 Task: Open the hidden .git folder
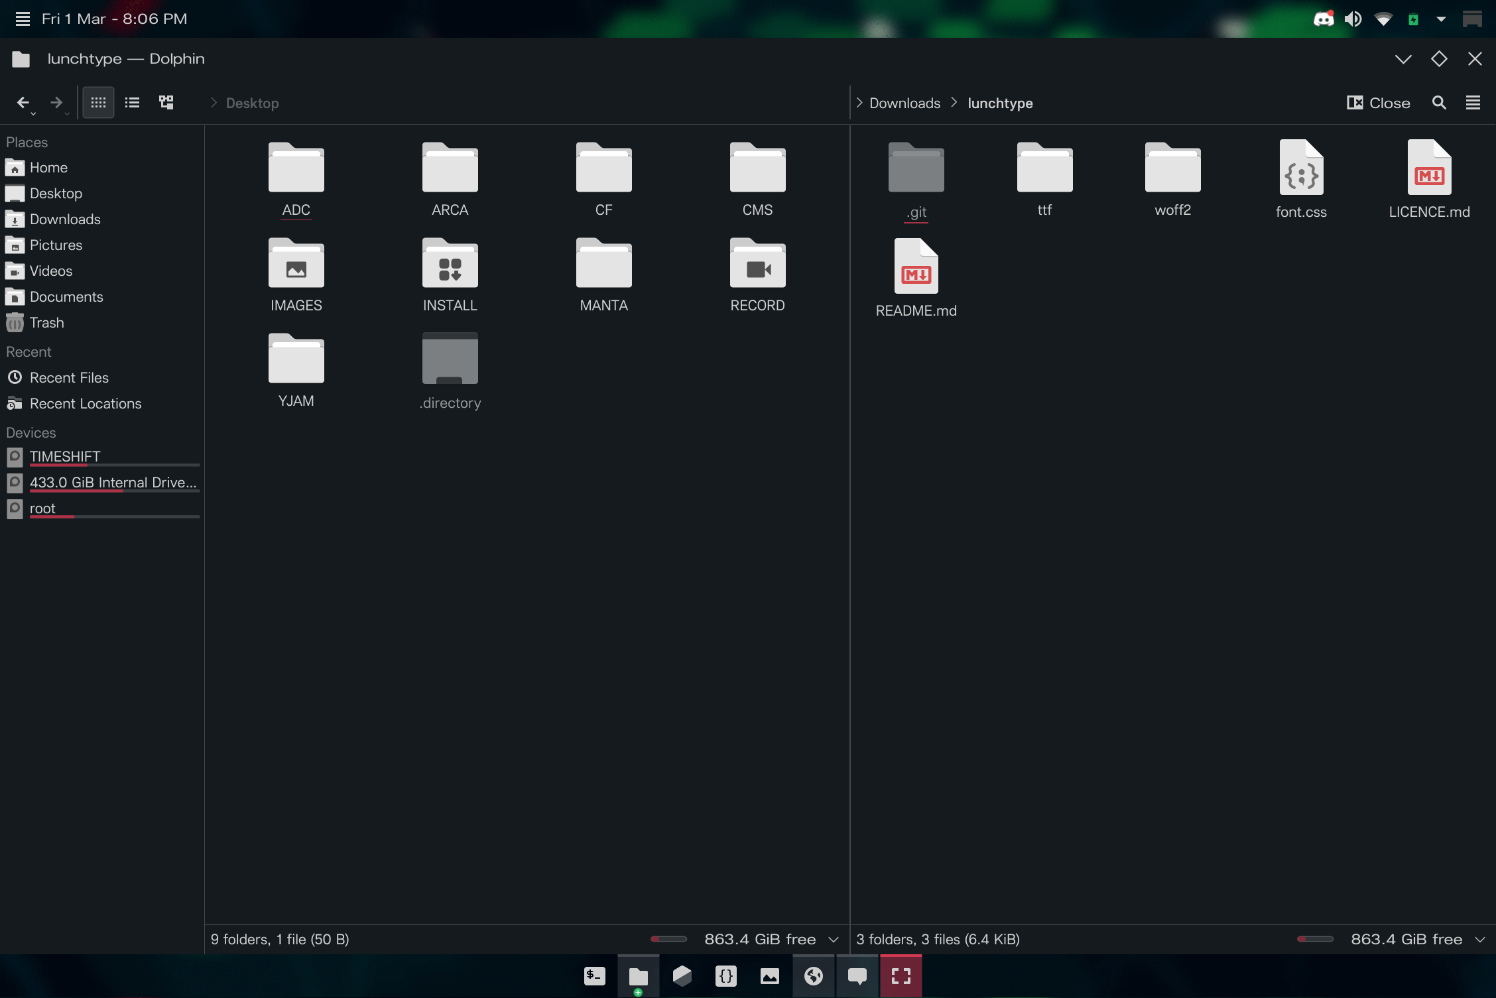(916, 180)
